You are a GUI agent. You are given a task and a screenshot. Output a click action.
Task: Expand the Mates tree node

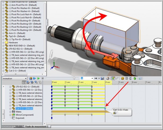(10, 112)
